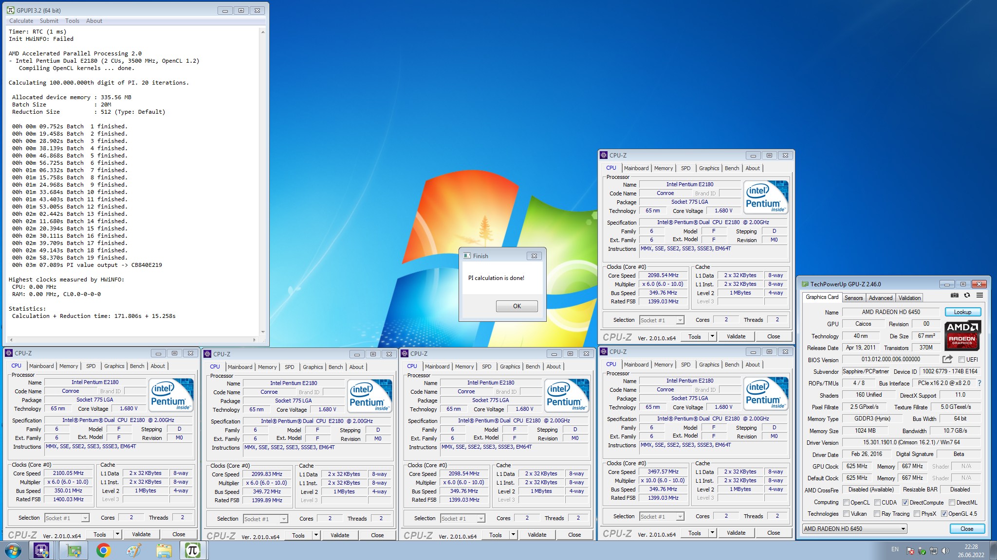The width and height of the screenshot is (997, 560).
Task: Click the BIOS share/export arrow icon in GPU-Z
Action: 947,359
